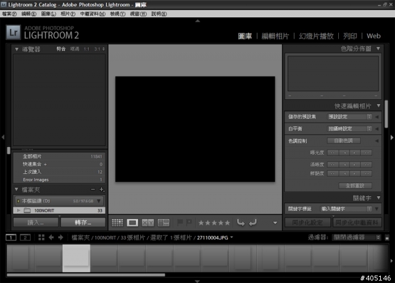Switch to loupe view
395x283 pixels.
pyautogui.click(x=133, y=223)
